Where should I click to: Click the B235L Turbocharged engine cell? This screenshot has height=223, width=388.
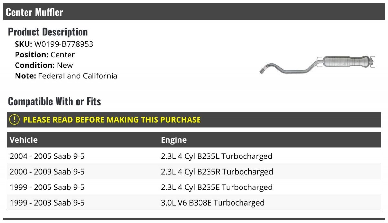(x=216, y=156)
